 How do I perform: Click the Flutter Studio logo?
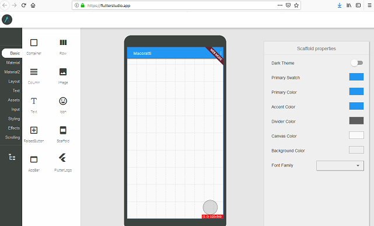(7, 20)
